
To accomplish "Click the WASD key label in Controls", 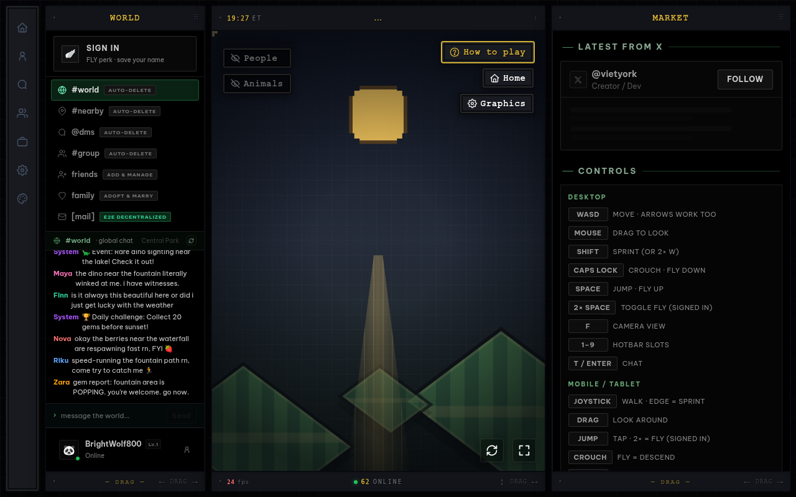I will pos(588,214).
